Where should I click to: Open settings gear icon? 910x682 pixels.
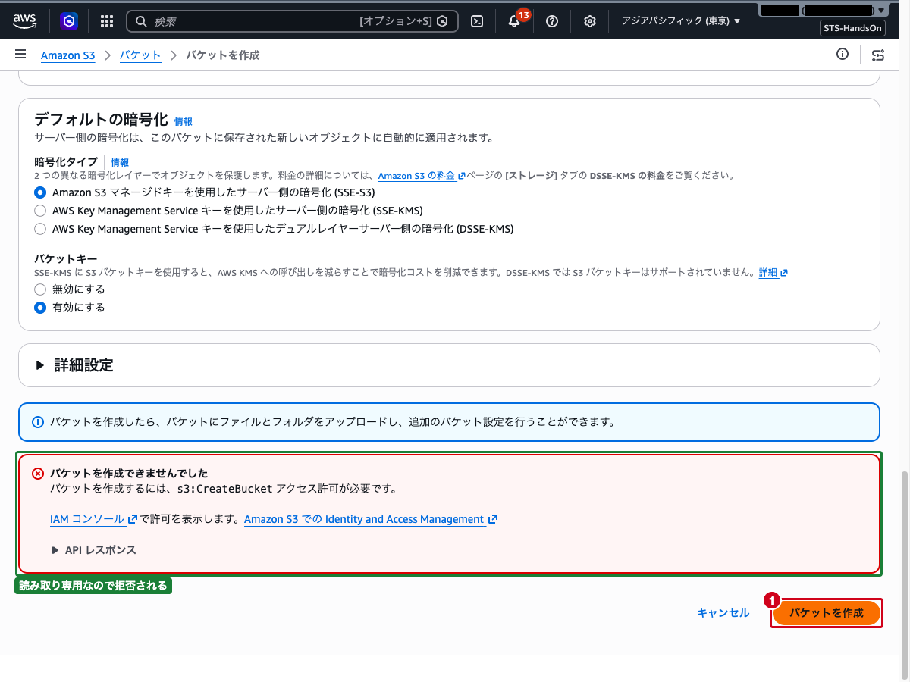point(590,21)
